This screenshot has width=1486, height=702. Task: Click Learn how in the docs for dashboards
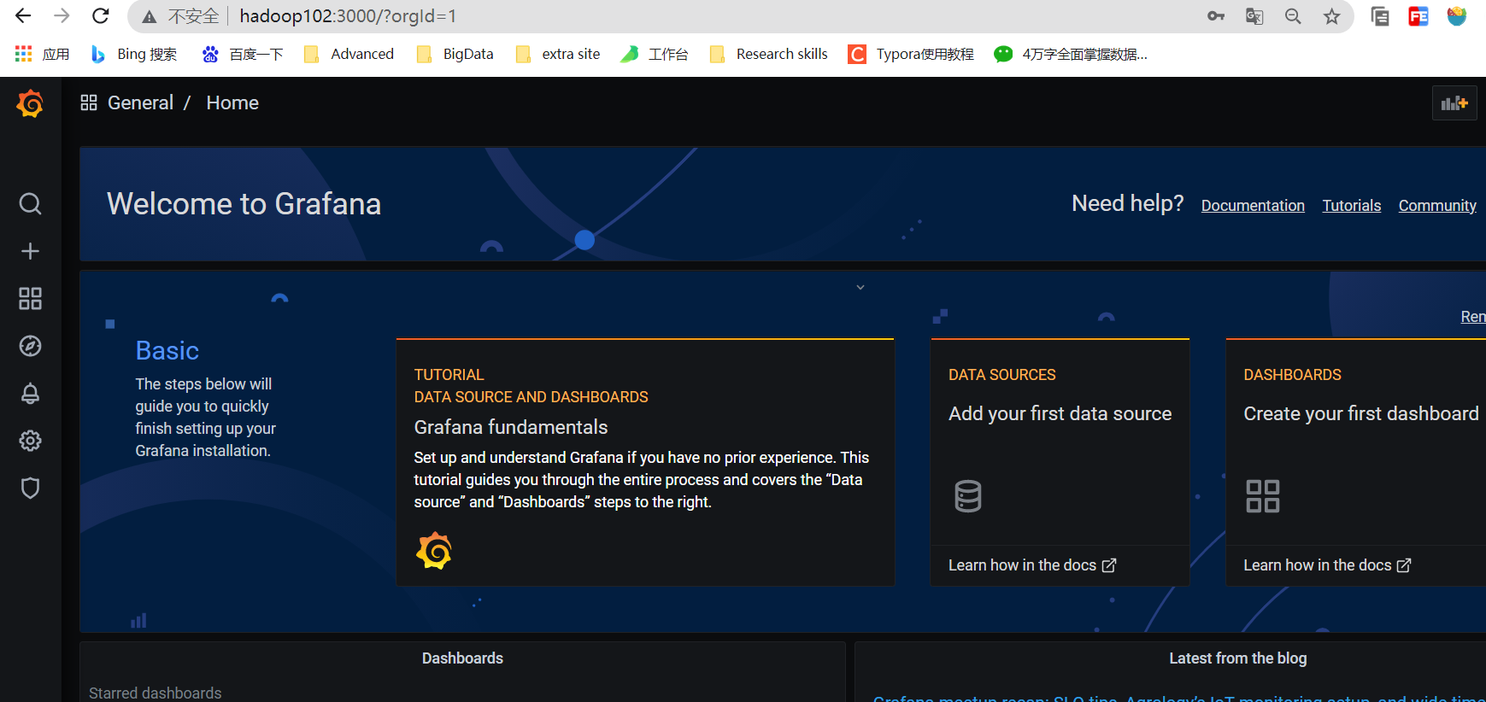1327,565
